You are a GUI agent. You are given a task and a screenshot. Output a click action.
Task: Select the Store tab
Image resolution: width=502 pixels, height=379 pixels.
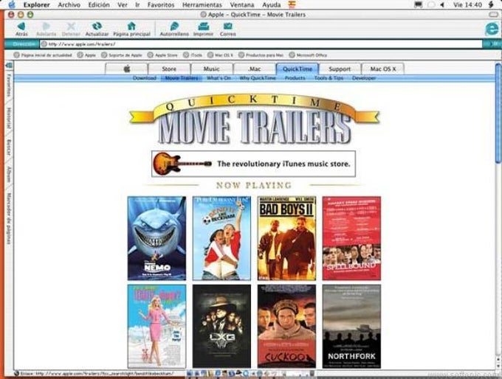(x=169, y=69)
